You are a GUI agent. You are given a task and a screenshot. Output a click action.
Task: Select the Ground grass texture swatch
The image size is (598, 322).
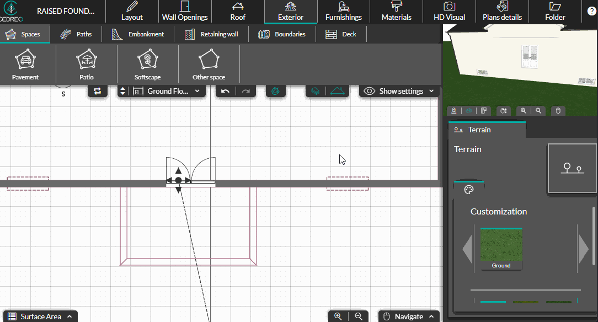tap(500, 246)
